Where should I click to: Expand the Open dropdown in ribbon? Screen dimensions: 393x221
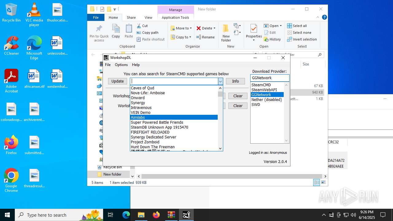[x=280, y=26]
